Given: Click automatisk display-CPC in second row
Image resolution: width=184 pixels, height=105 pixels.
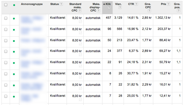Looking at the screenshot, I should pos(93,29).
